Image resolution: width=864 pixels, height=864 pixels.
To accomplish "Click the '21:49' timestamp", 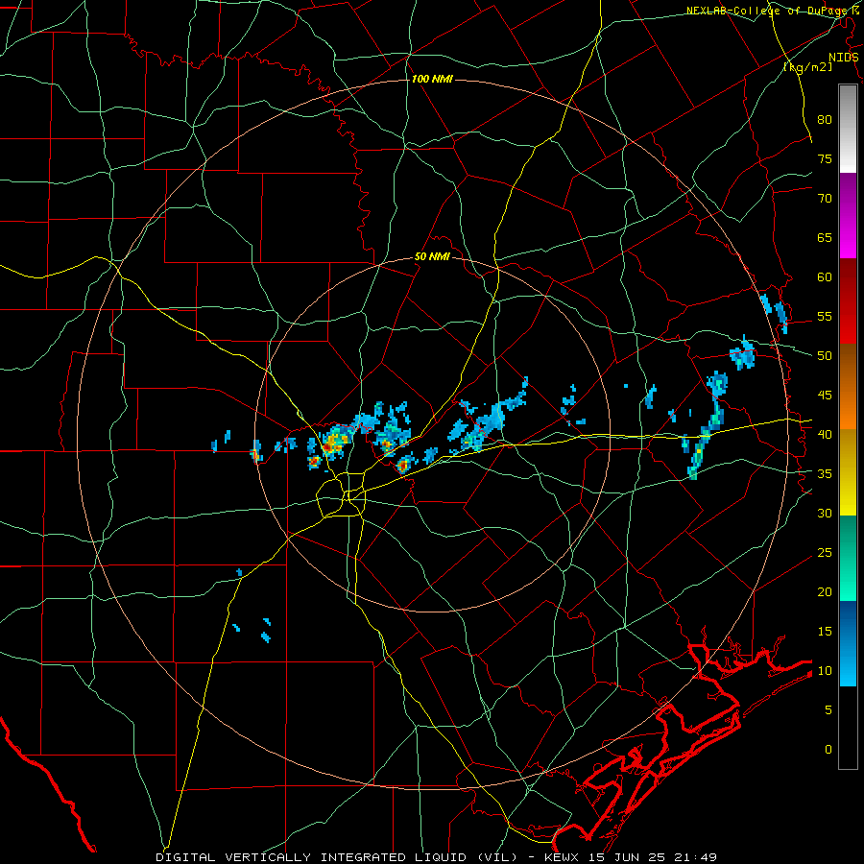I will point(695,857).
